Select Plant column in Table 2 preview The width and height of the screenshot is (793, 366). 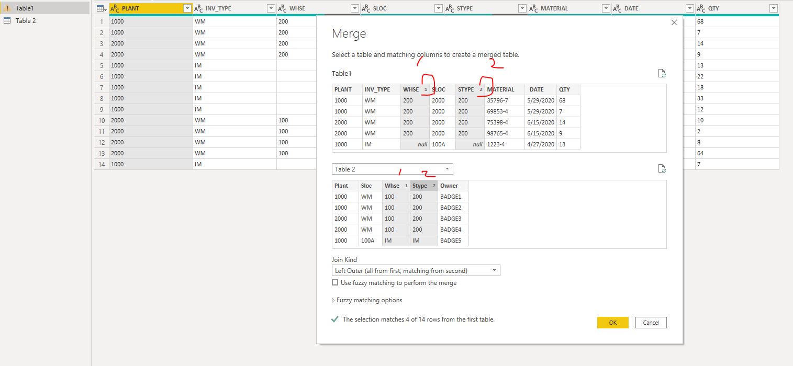[x=345, y=186]
